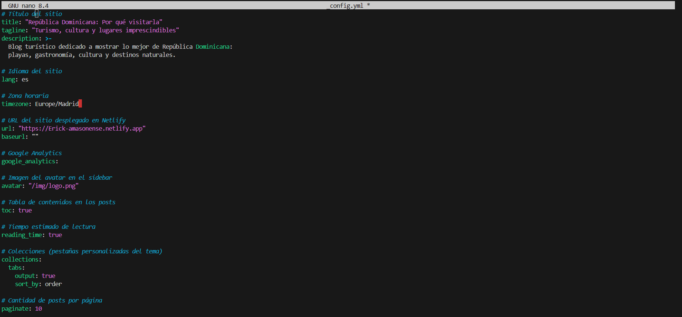Click the output true value under tabs
The height and width of the screenshot is (317, 682).
tap(48, 276)
